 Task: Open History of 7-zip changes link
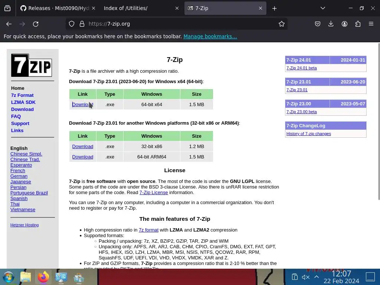[x=308, y=134]
